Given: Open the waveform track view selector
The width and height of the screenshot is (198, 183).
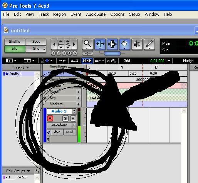Looking at the screenshot, I should pos(61,125).
